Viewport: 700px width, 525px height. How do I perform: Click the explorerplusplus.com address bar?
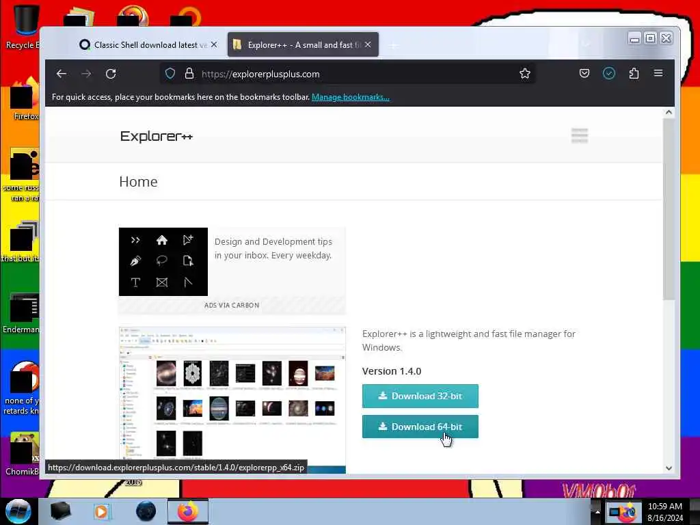pos(348,74)
